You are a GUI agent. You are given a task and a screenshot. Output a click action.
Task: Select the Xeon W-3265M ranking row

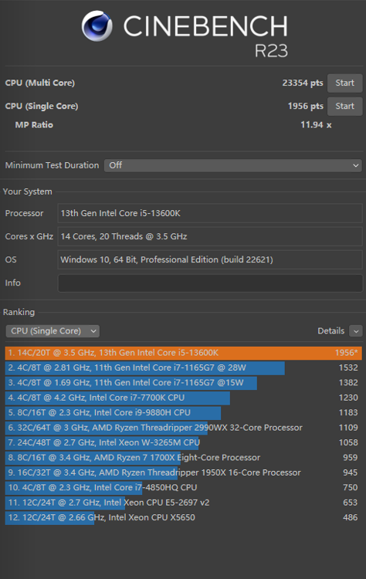183,443
